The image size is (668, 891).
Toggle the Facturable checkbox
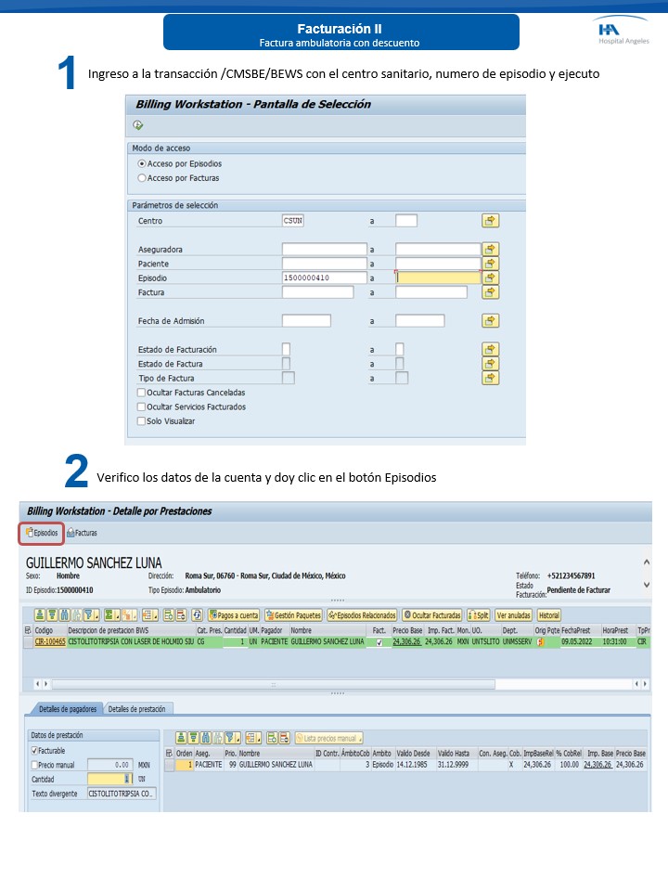[x=35, y=751]
